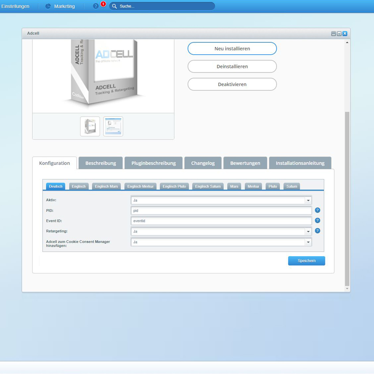The width and height of the screenshot is (374, 374).
Task: Click the Deaktivieren button
Action: (x=232, y=84)
